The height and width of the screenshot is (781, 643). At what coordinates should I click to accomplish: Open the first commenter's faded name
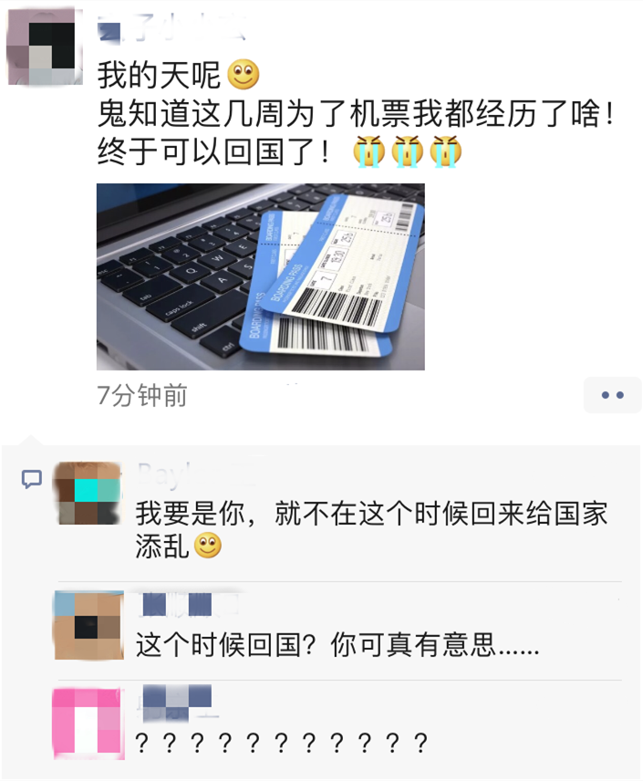click(x=197, y=474)
